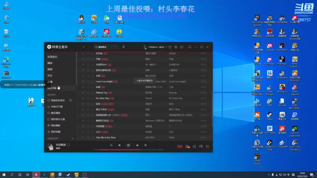Download the song No Other Way

[x=92, y=98]
